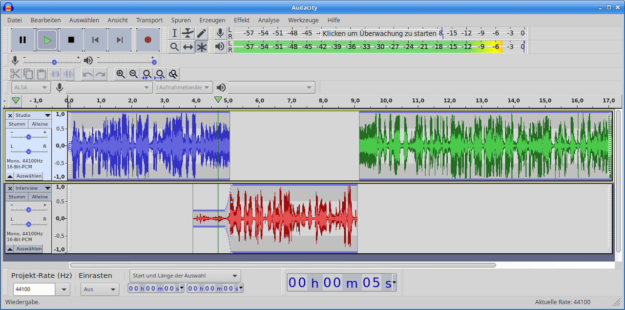
Task: Open the Einrasten mode dropdown
Action: pyautogui.click(x=100, y=289)
